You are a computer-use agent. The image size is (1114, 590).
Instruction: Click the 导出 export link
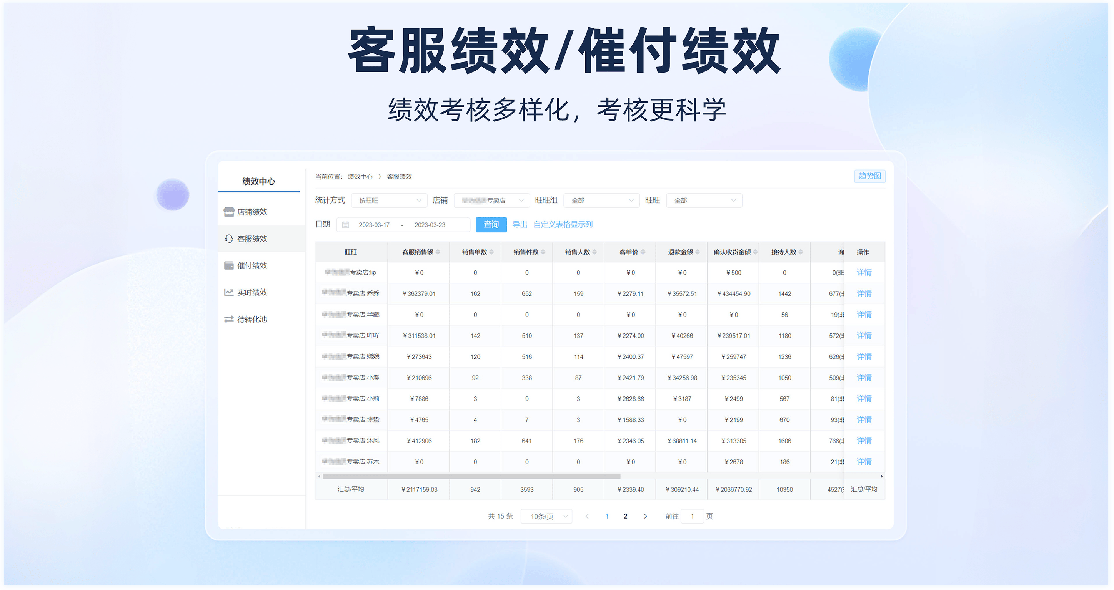point(520,225)
